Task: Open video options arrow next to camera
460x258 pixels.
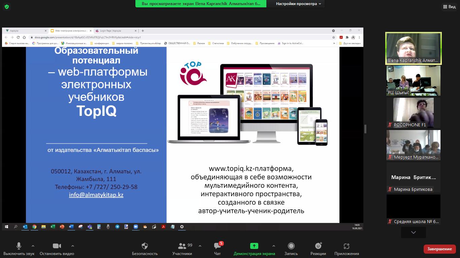Action: (72, 246)
